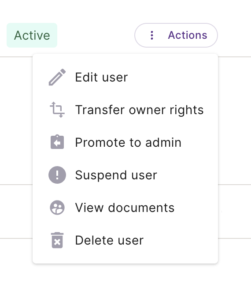This screenshot has height=297, width=251.
Task: Choose the Suspend user option
Action: tap(125, 175)
